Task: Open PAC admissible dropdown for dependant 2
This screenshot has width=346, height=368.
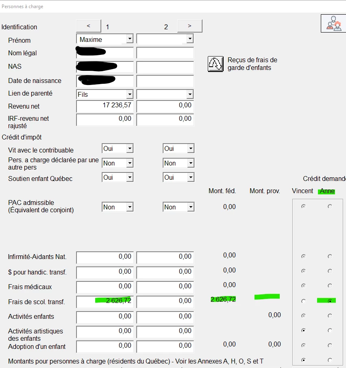Action: tap(191, 207)
